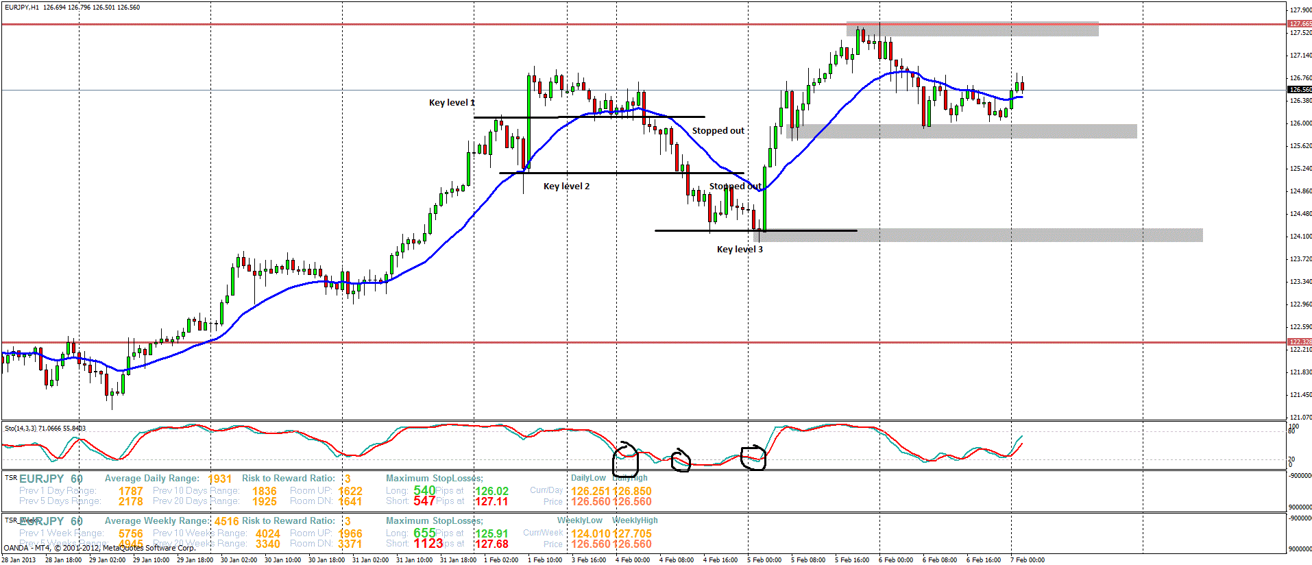
Task: Click Average Weekly Range value 4516
Action: pyautogui.click(x=226, y=522)
